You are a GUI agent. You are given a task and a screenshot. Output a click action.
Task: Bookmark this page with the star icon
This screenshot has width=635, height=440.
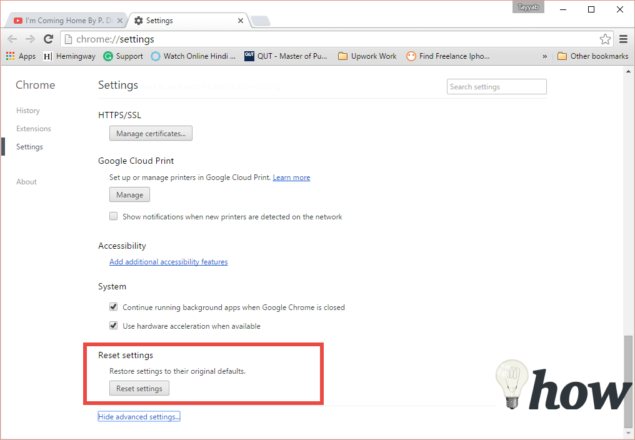click(605, 39)
